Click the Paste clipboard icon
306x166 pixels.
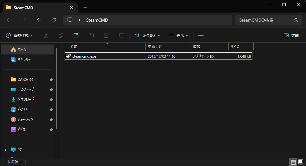coord(76,35)
